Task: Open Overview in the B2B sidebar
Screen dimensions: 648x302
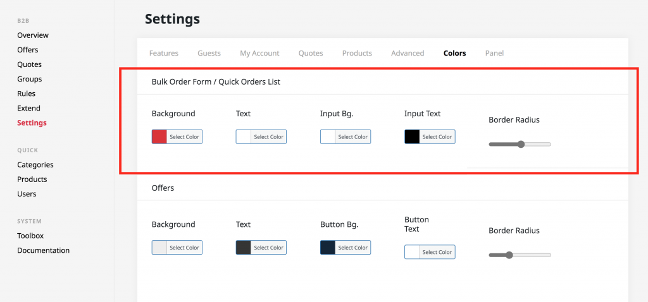Action: pos(33,35)
